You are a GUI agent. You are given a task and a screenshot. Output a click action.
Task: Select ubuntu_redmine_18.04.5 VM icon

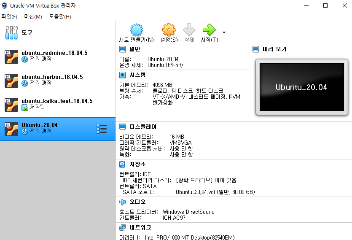click(11, 57)
